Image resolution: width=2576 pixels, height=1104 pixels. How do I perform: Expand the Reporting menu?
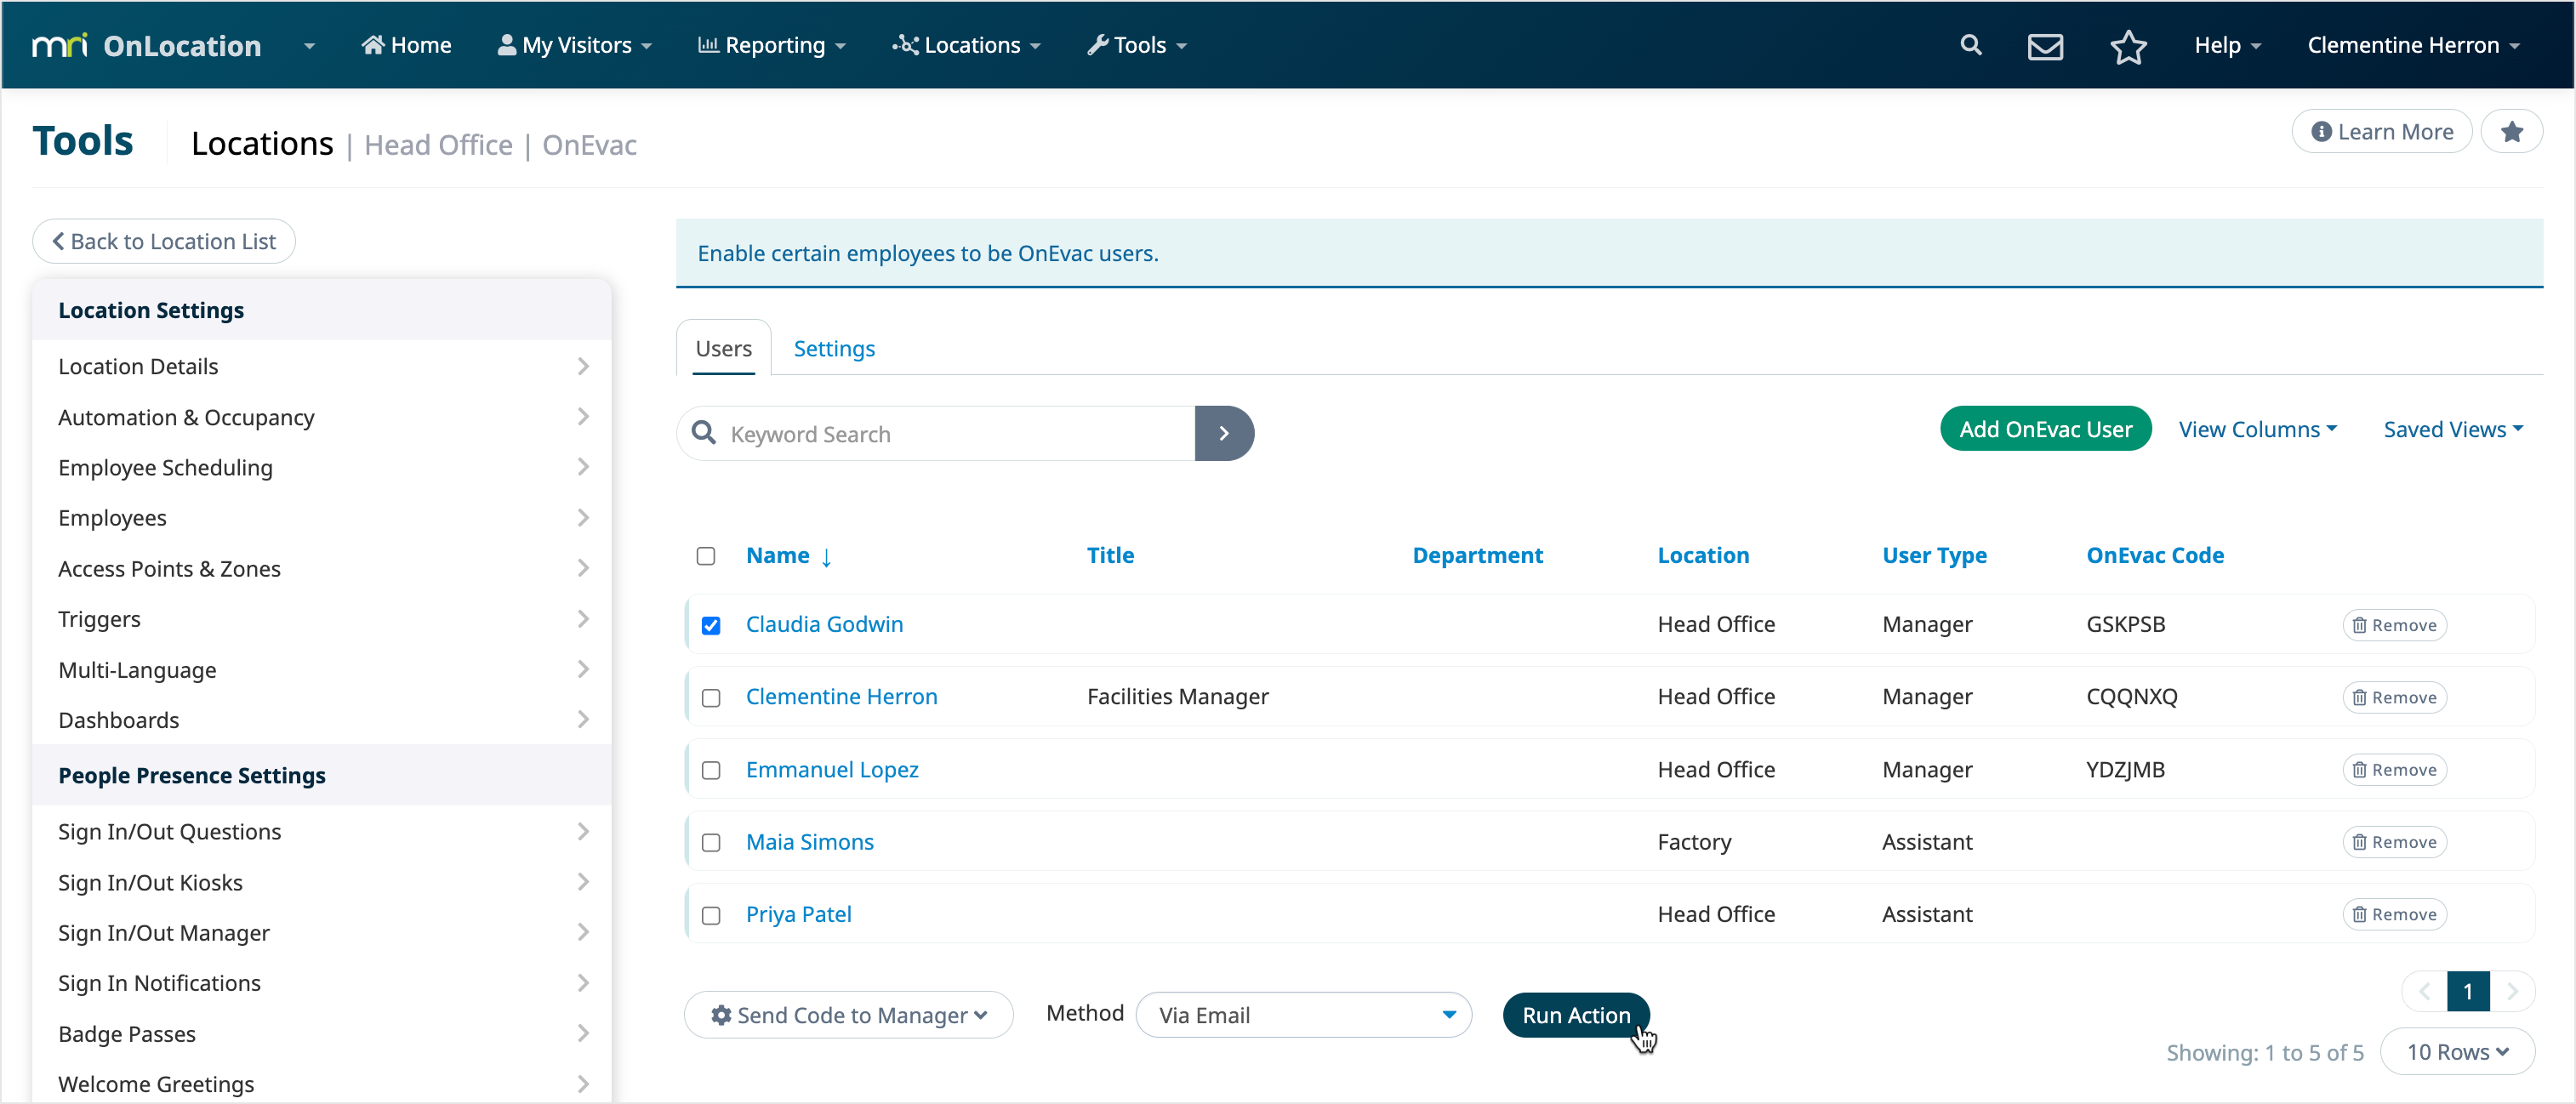[771, 45]
